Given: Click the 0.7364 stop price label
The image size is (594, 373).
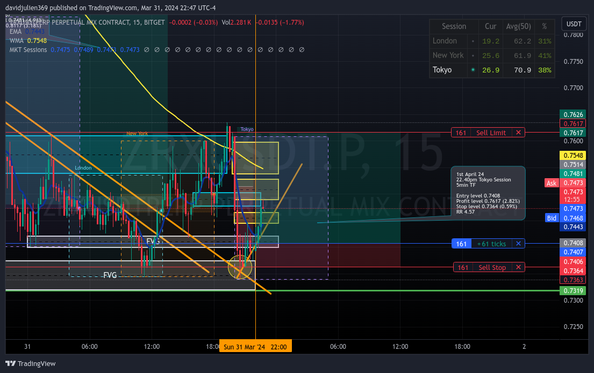Looking at the screenshot, I should click(x=573, y=271).
